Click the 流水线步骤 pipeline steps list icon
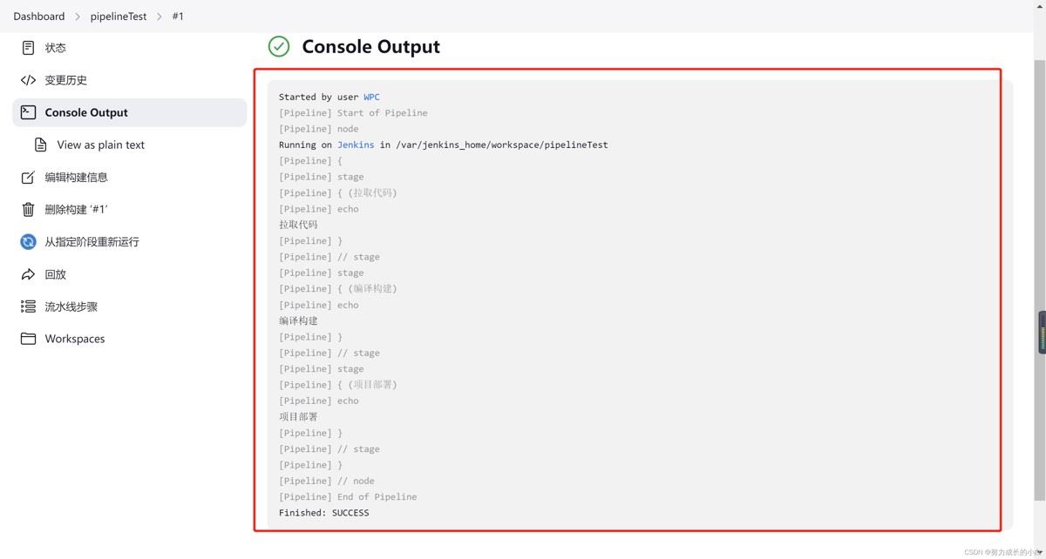This screenshot has height=559, width=1046. 29,306
